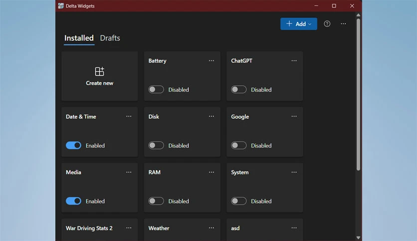
Task: Open the app's top-right more options menu
Action: point(343,24)
